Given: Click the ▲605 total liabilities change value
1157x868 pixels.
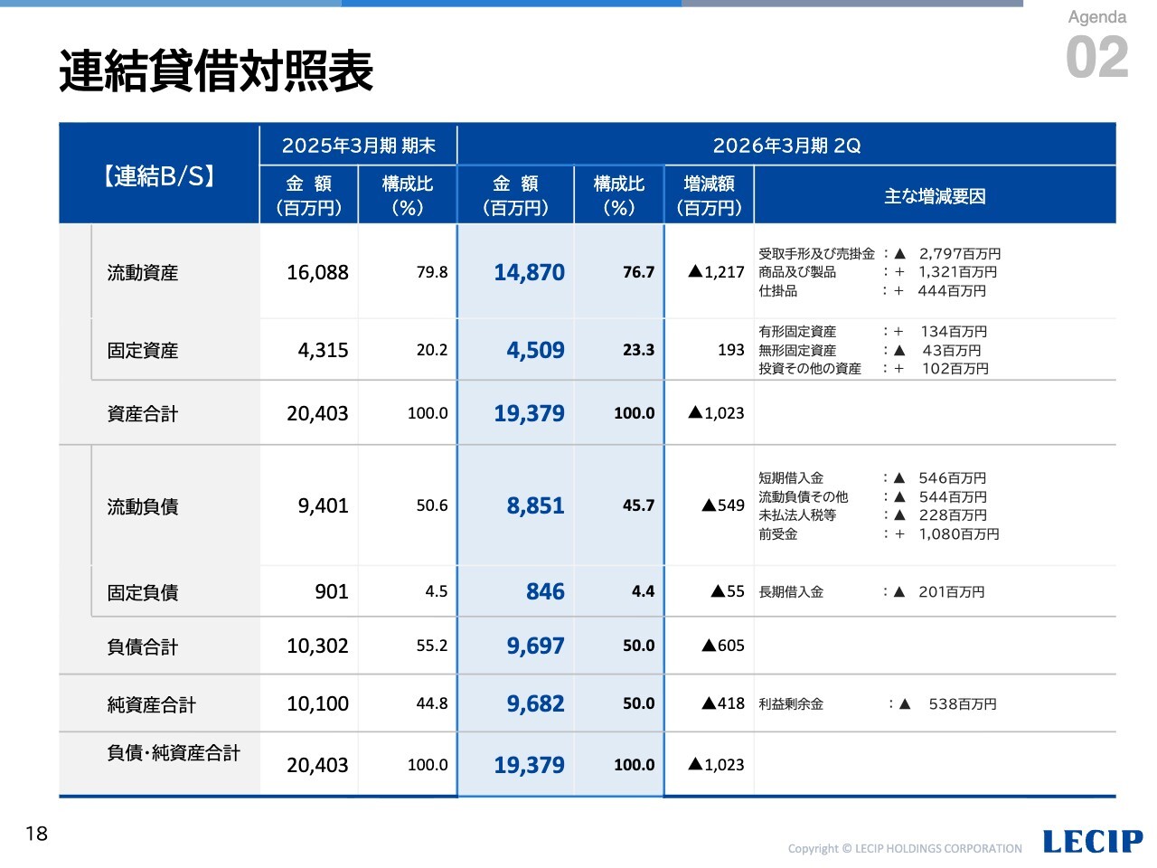Looking at the screenshot, I should (x=723, y=646).
